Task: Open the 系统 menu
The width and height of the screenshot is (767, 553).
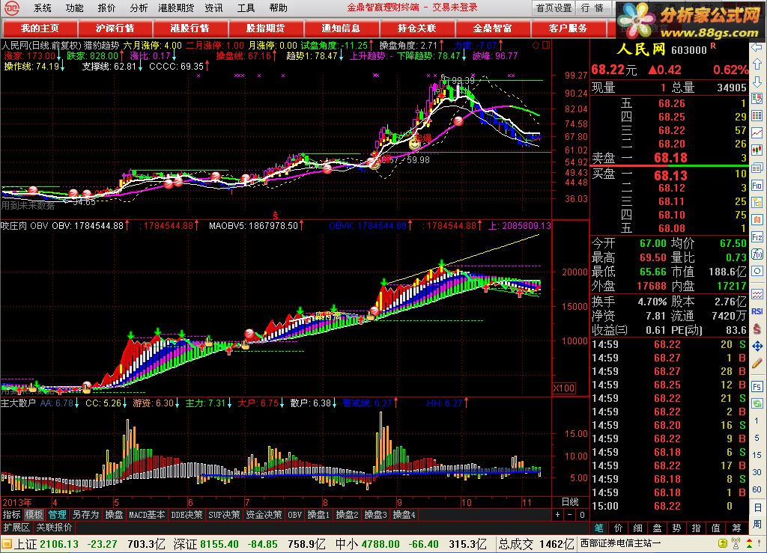Action: pyautogui.click(x=43, y=7)
